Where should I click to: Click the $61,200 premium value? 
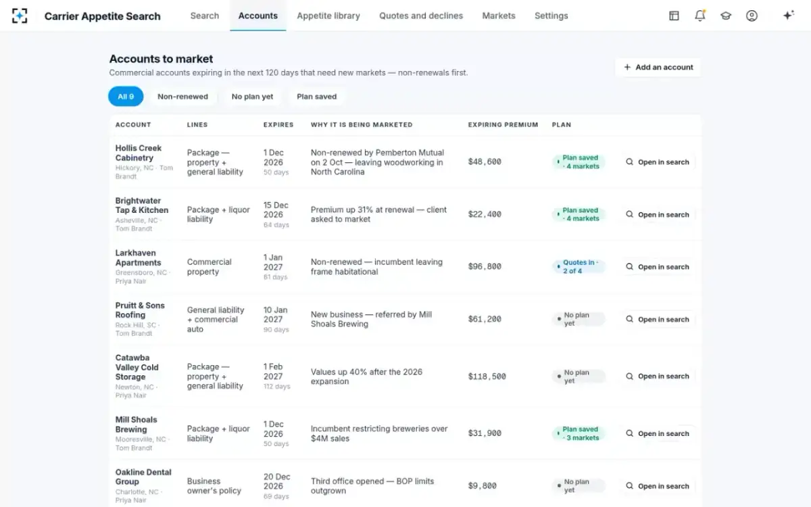pos(485,319)
